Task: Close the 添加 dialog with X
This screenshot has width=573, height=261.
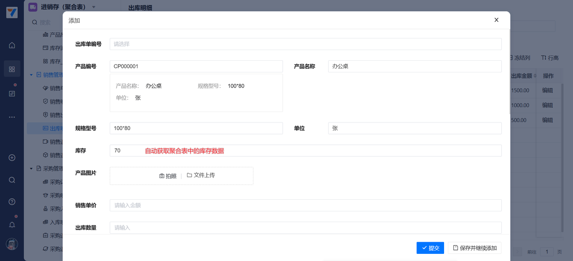Action: click(x=496, y=20)
